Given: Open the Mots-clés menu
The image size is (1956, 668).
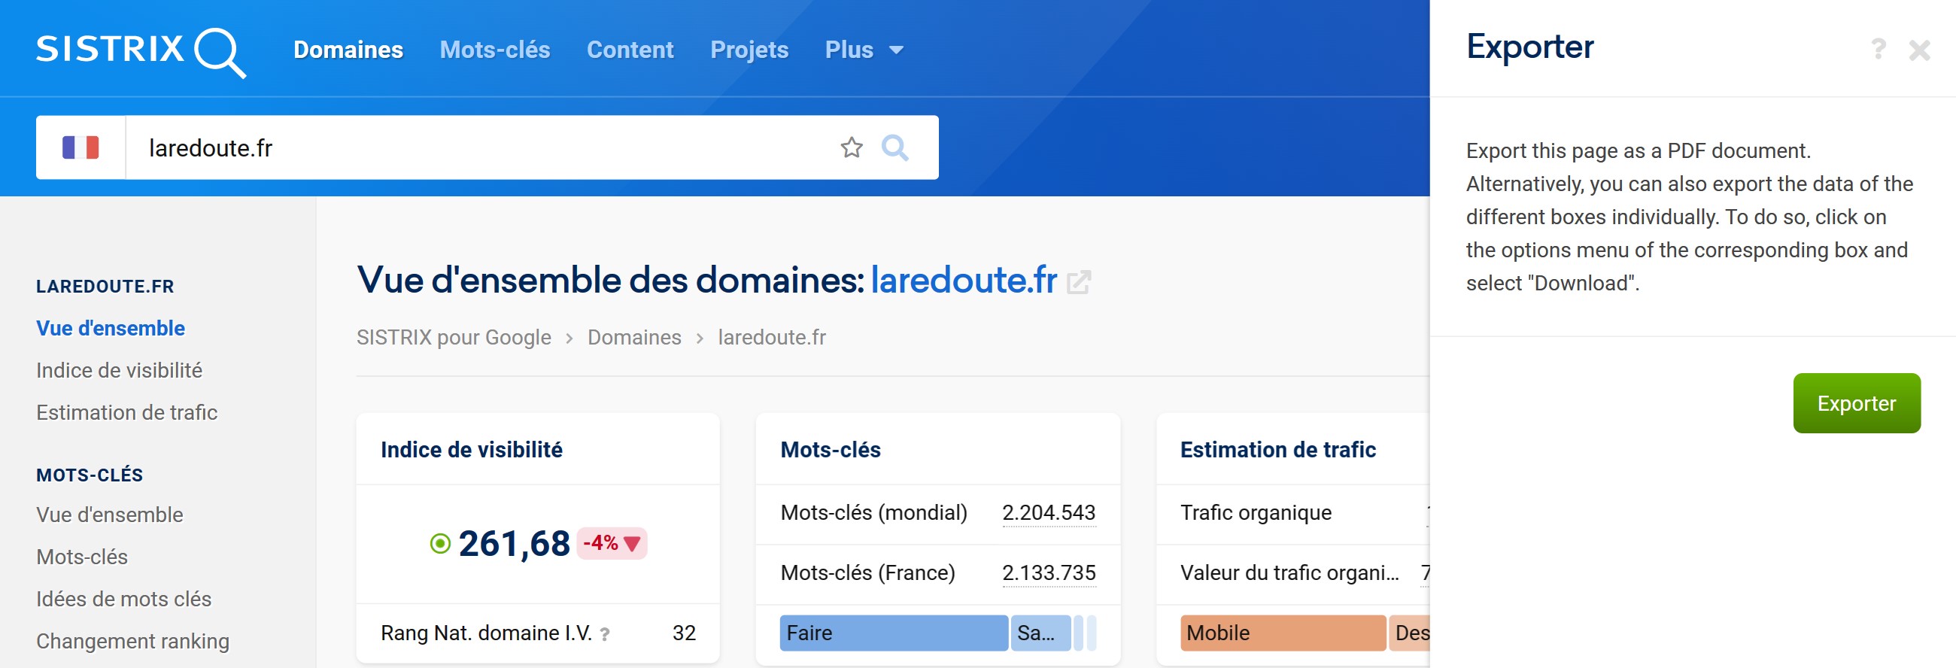Looking at the screenshot, I should point(495,50).
